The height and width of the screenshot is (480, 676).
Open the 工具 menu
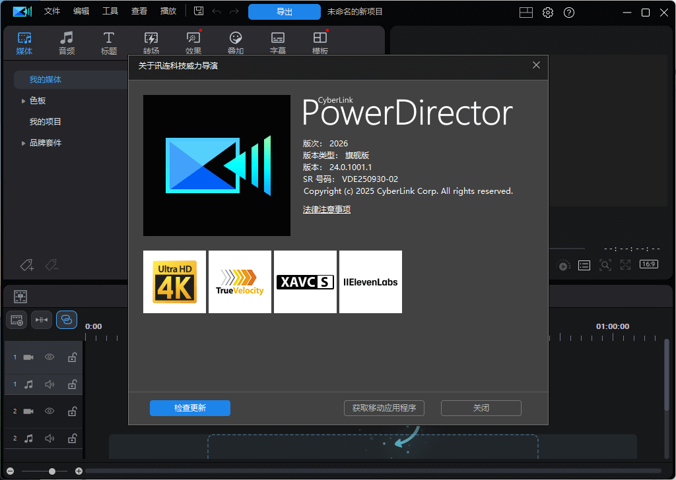(x=110, y=11)
